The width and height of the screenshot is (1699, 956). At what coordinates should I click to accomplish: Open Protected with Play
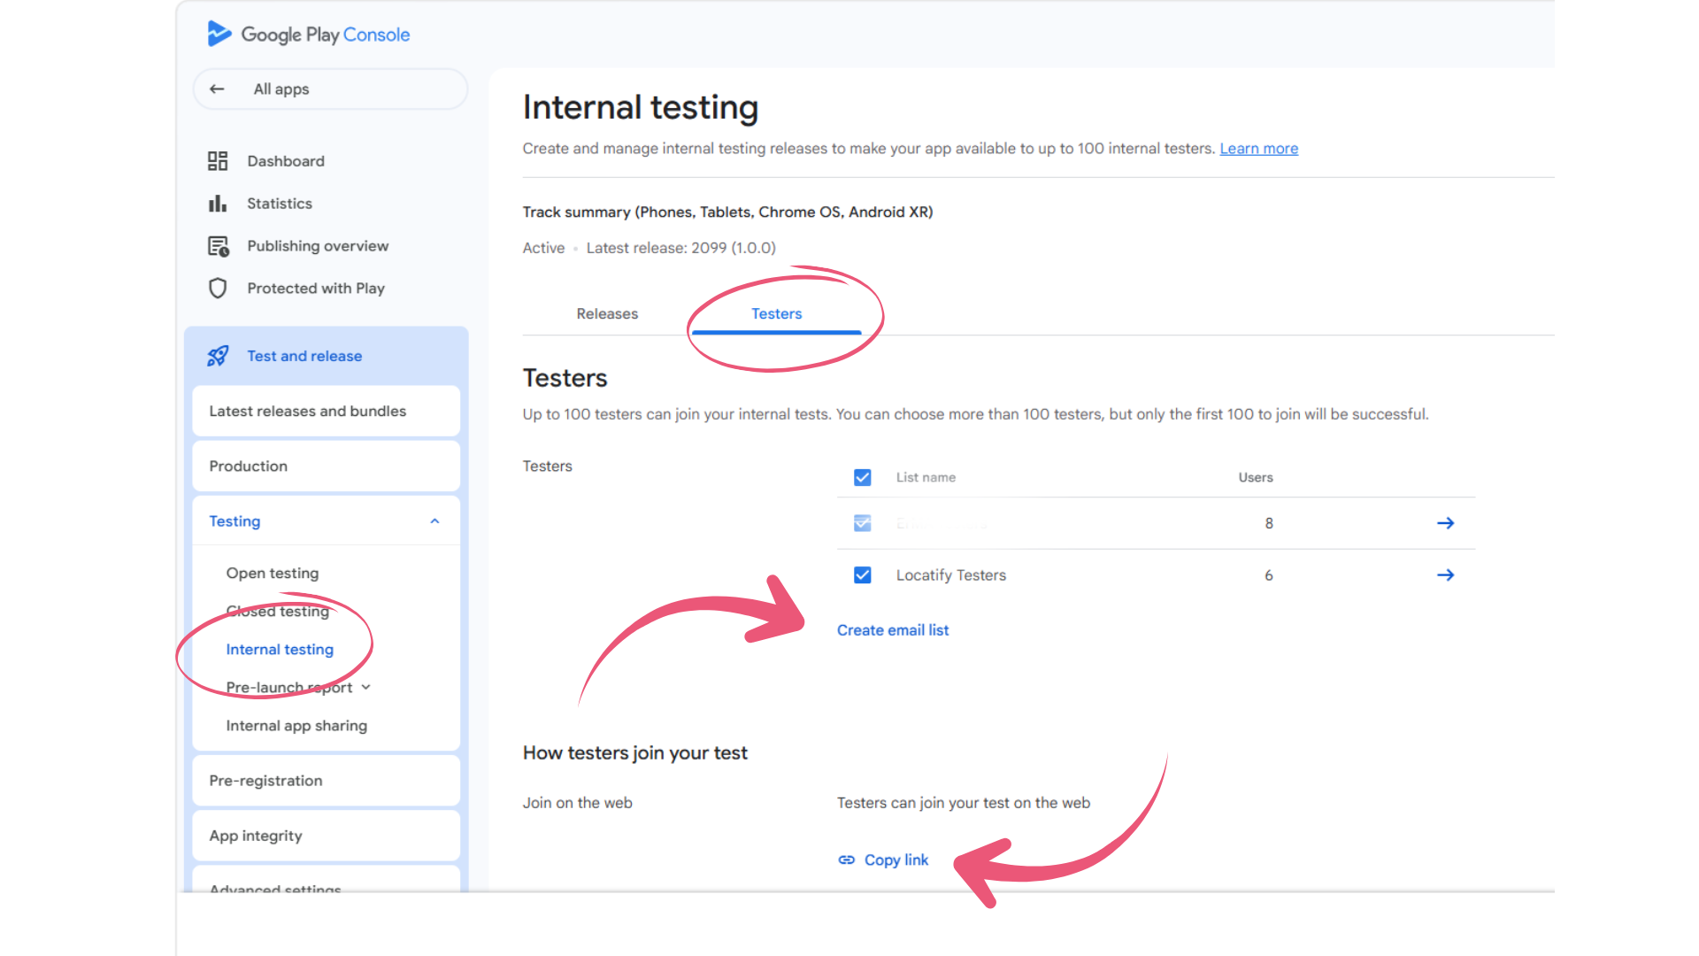316,289
